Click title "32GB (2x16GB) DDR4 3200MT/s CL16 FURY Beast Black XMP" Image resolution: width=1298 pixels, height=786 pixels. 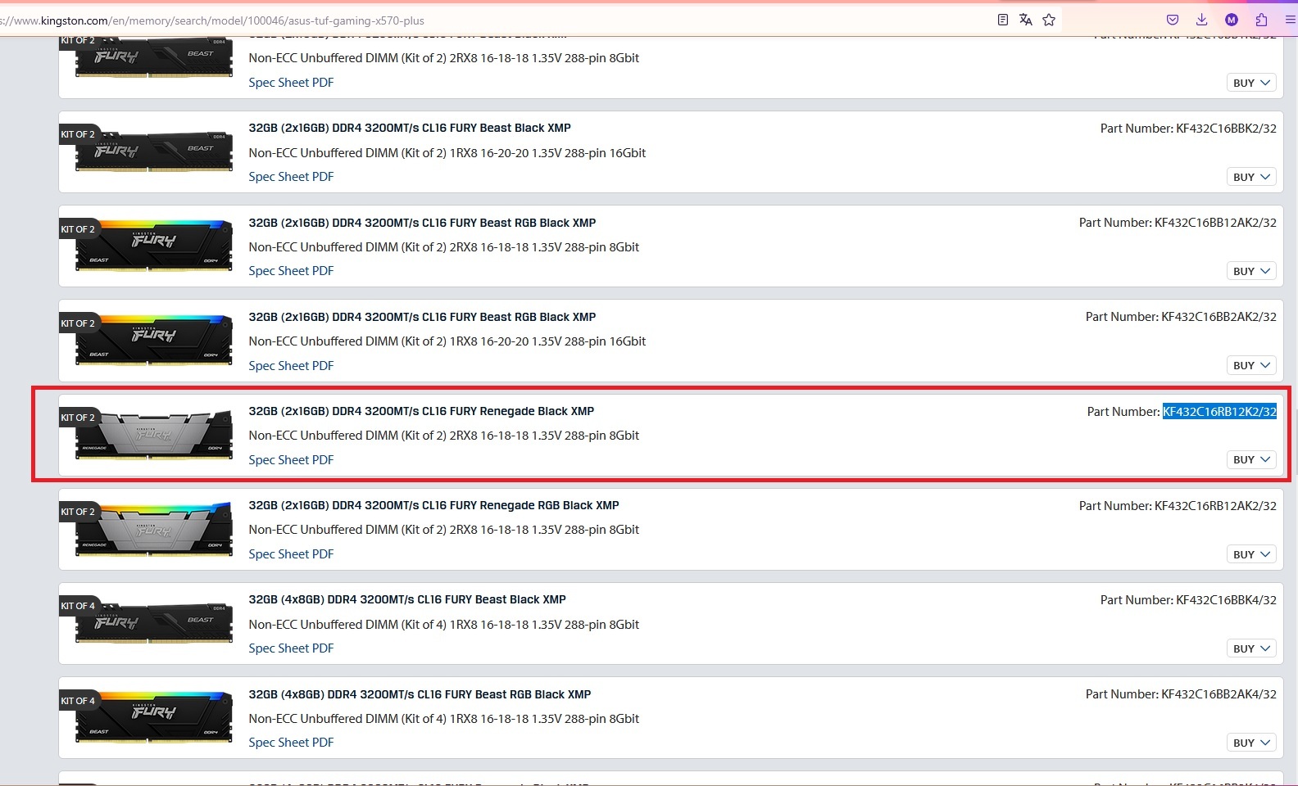pyautogui.click(x=410, y=128)
